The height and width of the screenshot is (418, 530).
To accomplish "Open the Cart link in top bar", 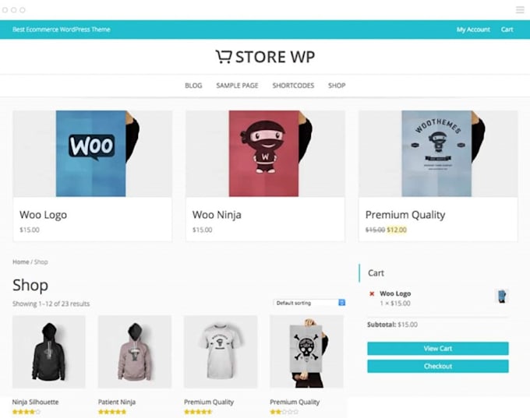I will point(507,30).
